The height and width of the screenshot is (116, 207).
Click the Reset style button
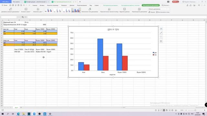click(x=163, y=12)
